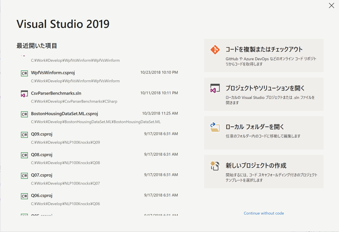Click the local folder open icon

click(215, 127)
